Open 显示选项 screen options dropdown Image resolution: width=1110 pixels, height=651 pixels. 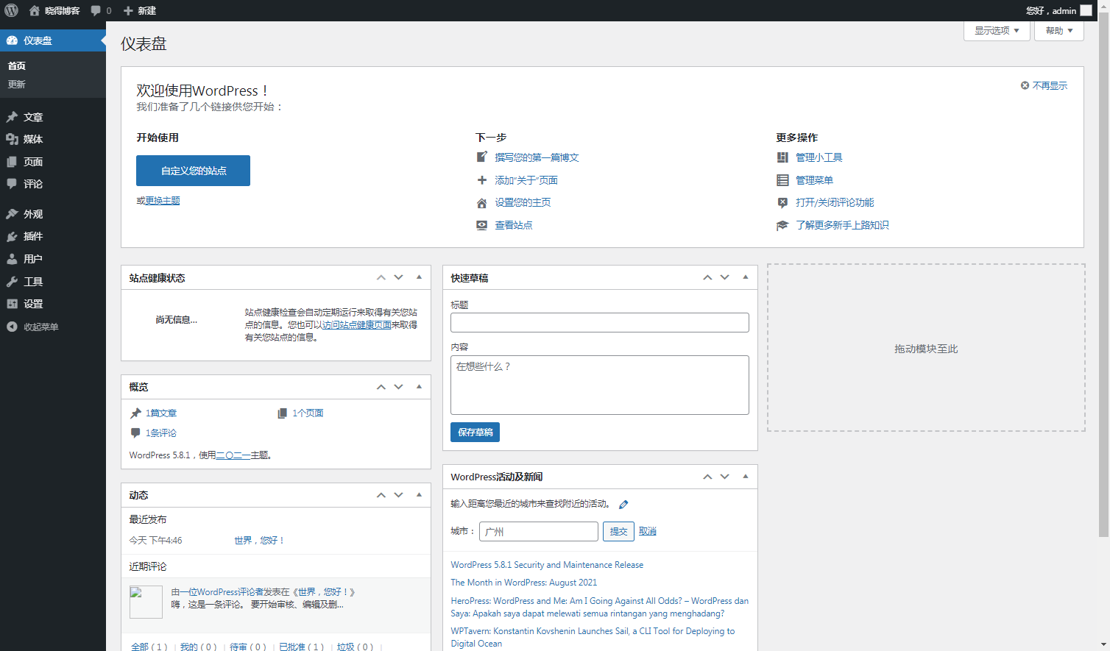coord(997,31)
